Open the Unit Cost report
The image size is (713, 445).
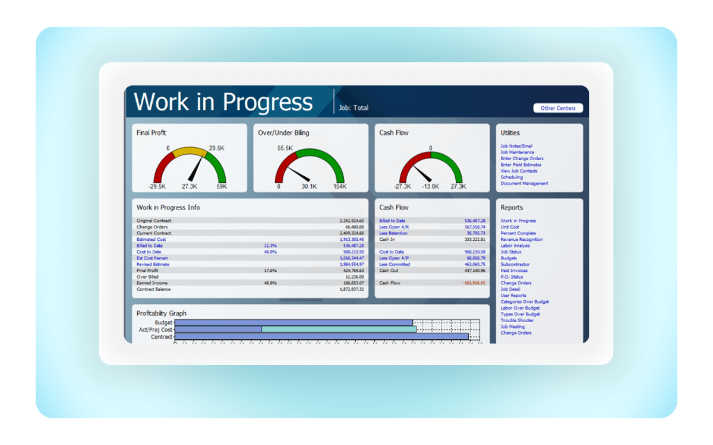point(510,227)
